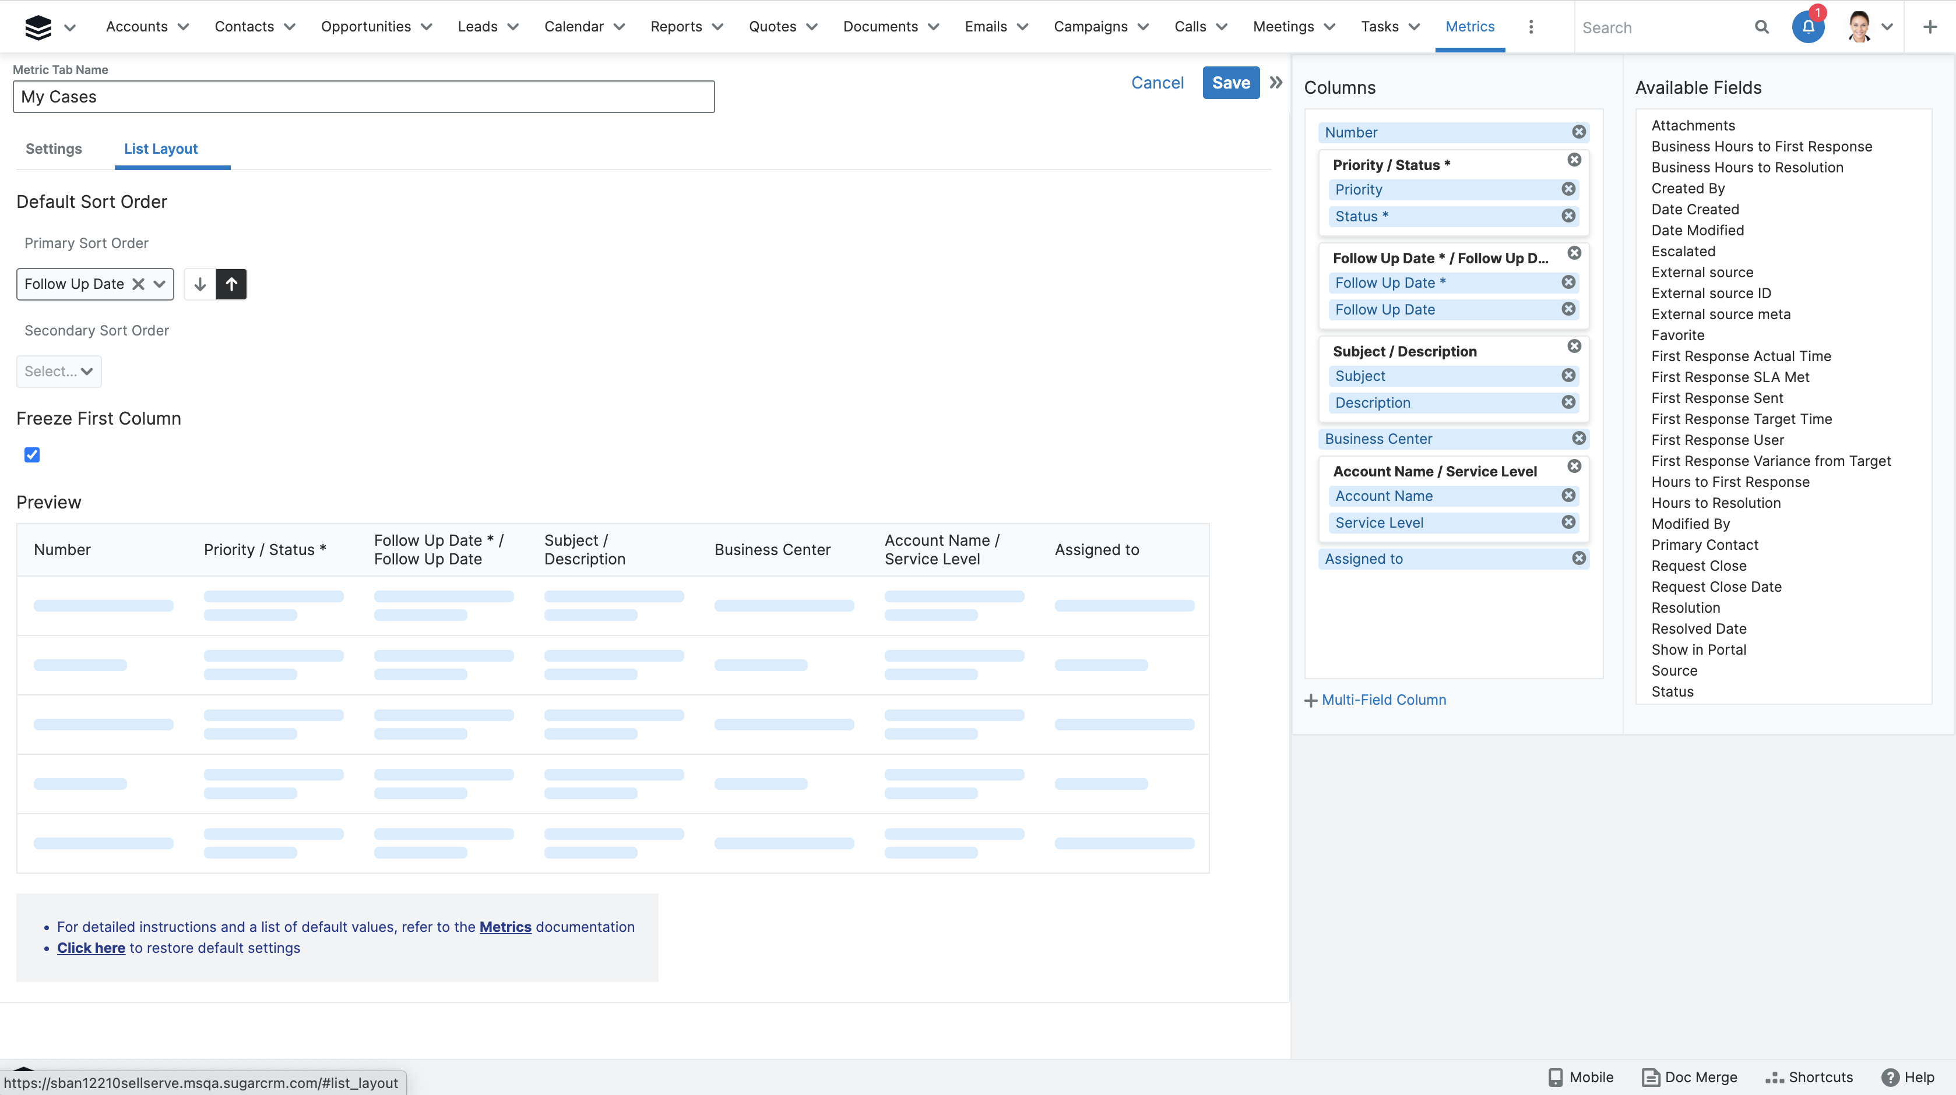Viewport: 1956px width, 1095px height.
Task: Expand the user avatar menu chevron
Action: click(x=1888, y=27)
